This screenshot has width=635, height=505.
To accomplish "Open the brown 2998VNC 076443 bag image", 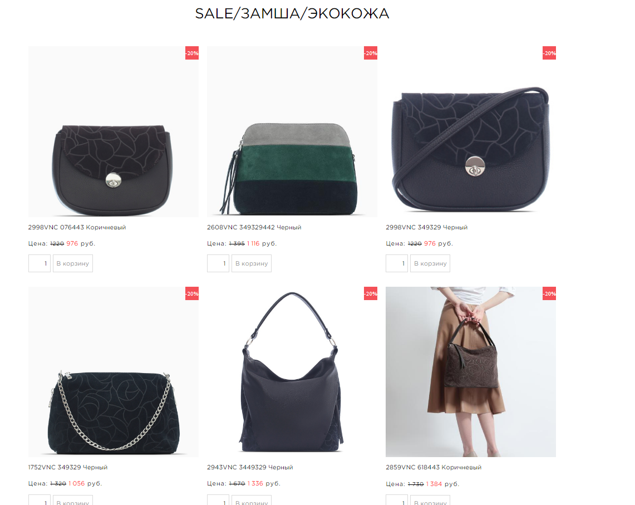I will coord(114,132).
